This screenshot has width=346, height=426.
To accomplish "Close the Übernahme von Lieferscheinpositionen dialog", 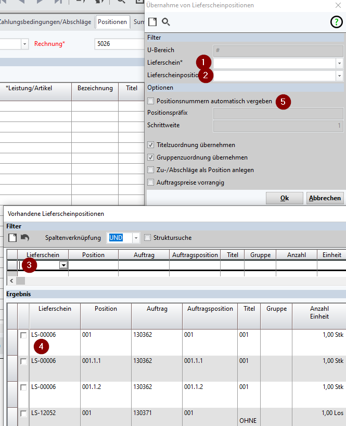I will [338, 5].
